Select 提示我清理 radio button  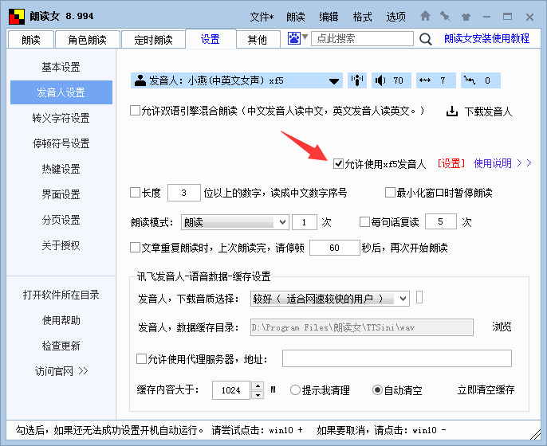(295, 390)
